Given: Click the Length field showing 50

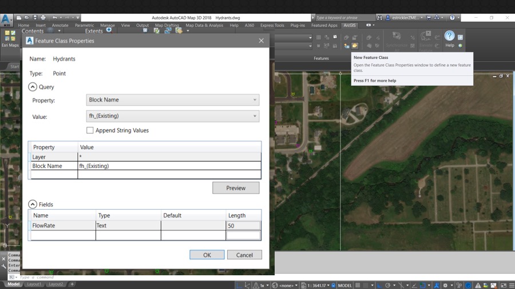Looking at the screenshot, I should pyautogui.click(x=243, y=226).
